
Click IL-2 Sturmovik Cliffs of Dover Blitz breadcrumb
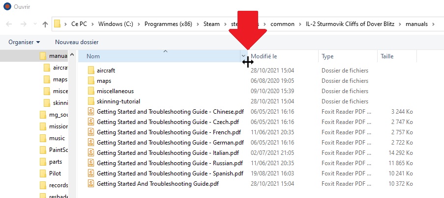coord(350,24)
